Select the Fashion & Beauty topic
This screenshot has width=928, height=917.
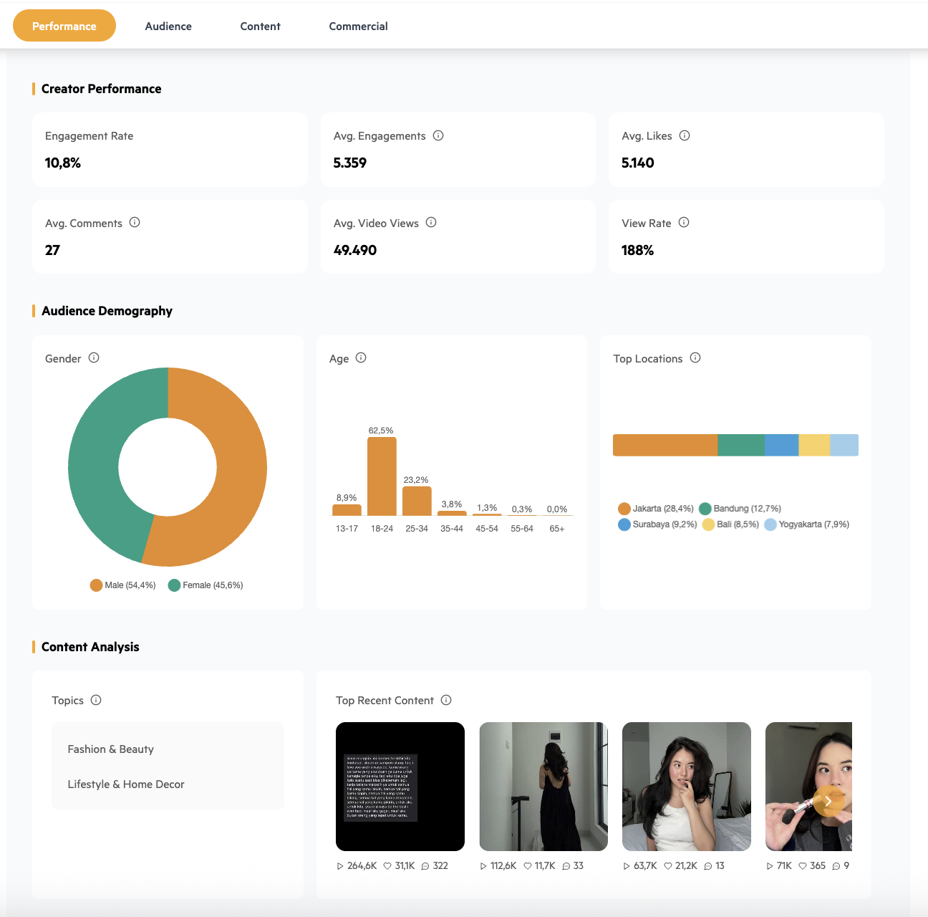pos(111,749)
